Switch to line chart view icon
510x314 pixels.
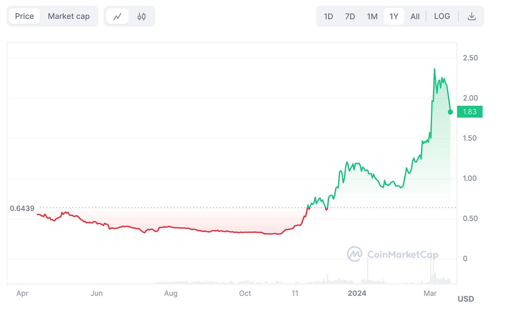[x=117, y=16]
